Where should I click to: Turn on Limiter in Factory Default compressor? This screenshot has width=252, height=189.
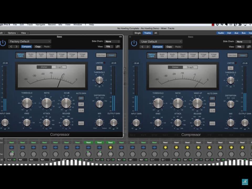[99, 68]
